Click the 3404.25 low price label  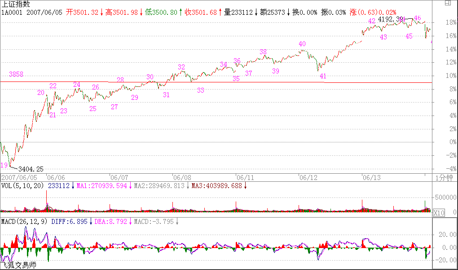point(31,169)
